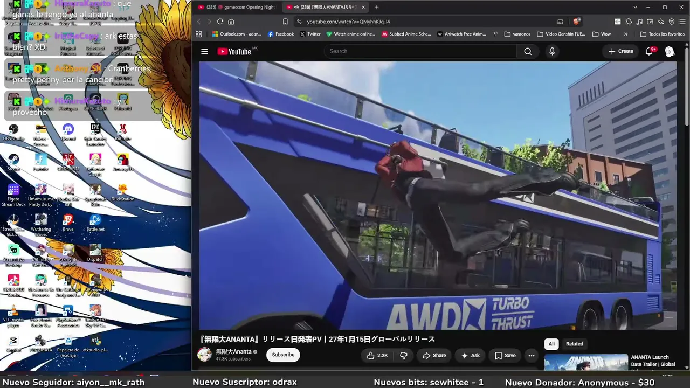Select the Related filter chip
690x388 pixels.
575,344
